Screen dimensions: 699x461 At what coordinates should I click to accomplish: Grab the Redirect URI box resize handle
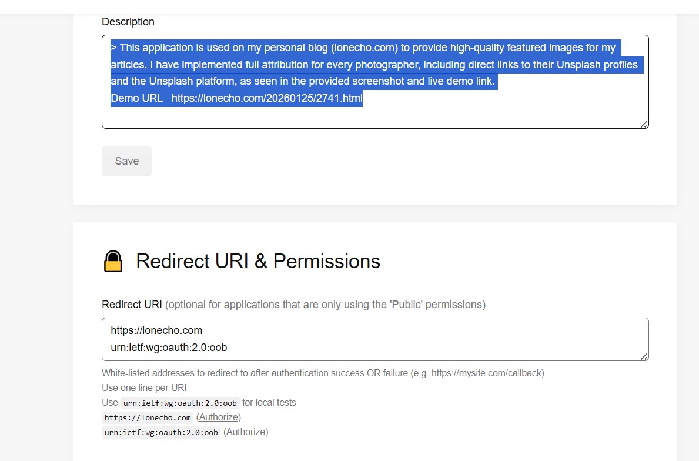point(644,356)
